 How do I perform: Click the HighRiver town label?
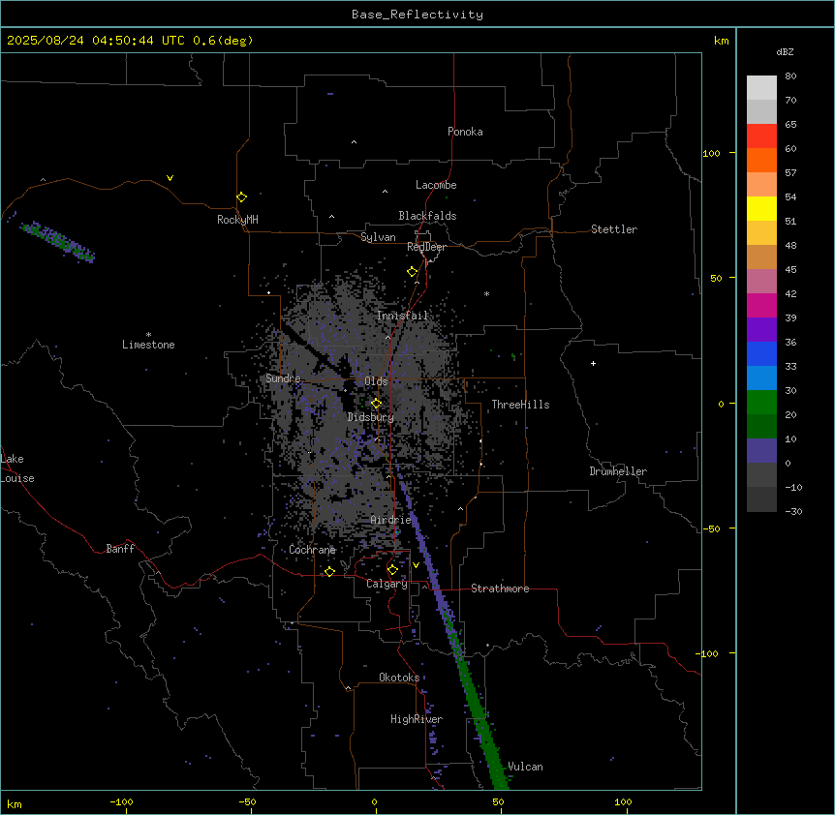(x=417, y=719)
